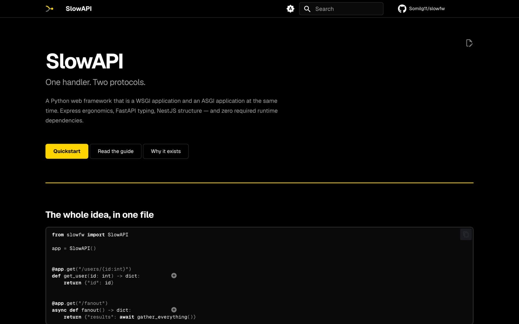Click the 'return {"id": id}' code line
519x324 pixels.
click(x=89, y=283)
